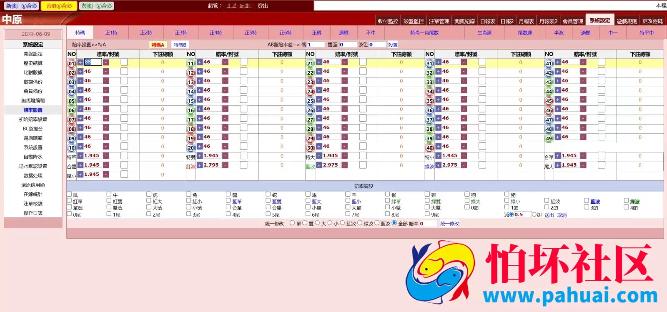Click minus button for number 30
This screenshot has height=312, width=667.
tap(344, 147)
